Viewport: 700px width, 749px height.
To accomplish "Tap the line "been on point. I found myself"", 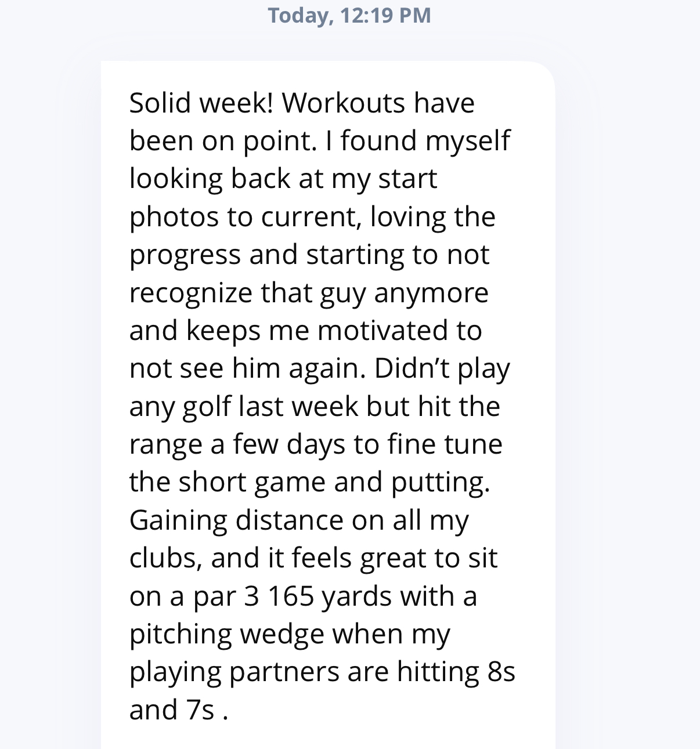I will click(x=319, y=141).
